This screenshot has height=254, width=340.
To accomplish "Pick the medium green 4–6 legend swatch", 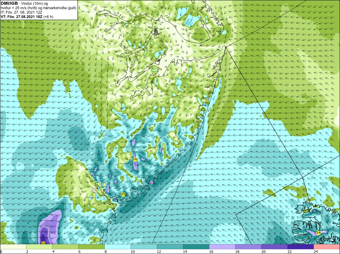I will [x=65, y=247].
